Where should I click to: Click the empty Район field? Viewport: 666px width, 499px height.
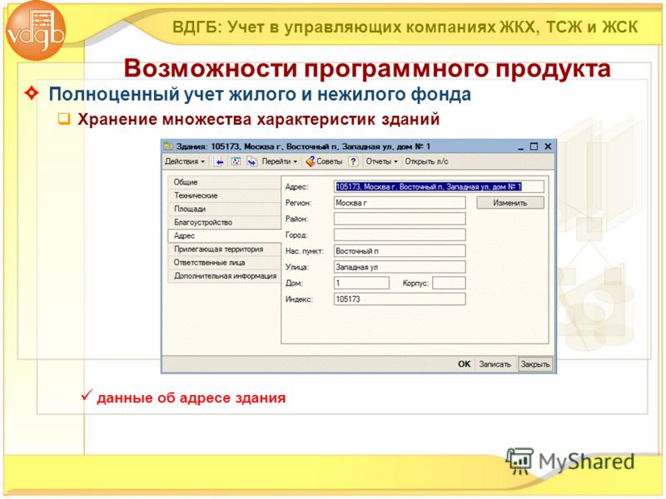[400, 219]
